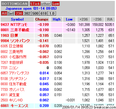Open symbol 8801 三井不動産
116x109 pixels.
(x=15, y=30)
